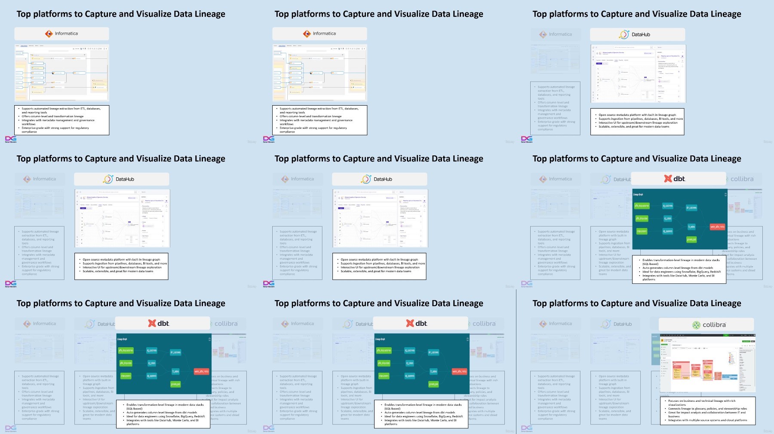Viewport: 774px width, 434px height.
Task: Select the slide title in the bottom-right slide
Action: [637, 303]
